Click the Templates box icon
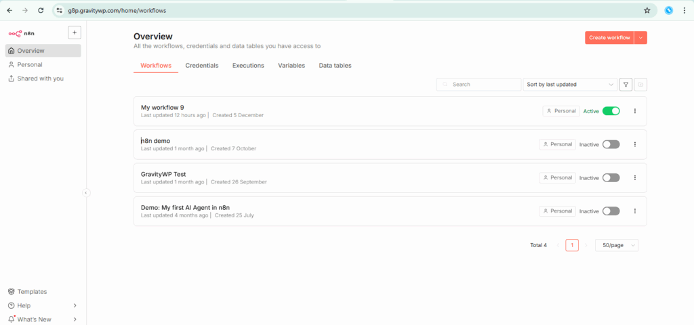694x325 pixels. click(x=12, y=292)
